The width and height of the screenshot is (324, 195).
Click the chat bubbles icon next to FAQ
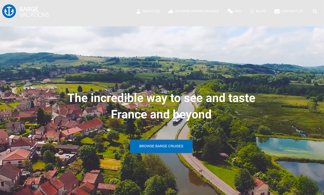coord(230,11)
